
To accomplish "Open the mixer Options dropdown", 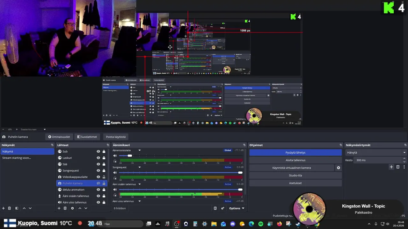I will pos(237,208).
